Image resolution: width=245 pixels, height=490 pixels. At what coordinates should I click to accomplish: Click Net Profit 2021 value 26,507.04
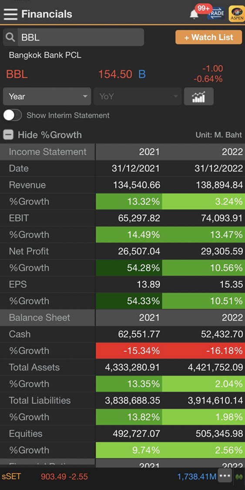tap(139, 251)
